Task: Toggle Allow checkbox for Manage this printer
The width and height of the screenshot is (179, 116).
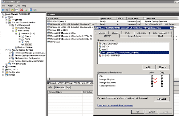Action: click(152, 79)
